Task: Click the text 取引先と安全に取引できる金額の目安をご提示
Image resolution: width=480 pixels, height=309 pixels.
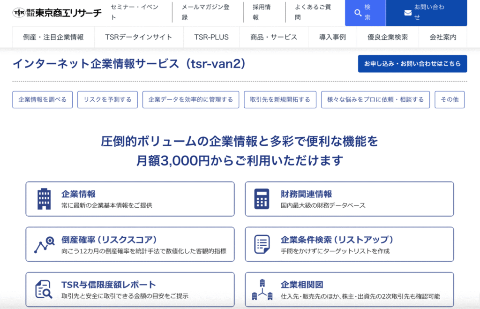Action: 125,296
